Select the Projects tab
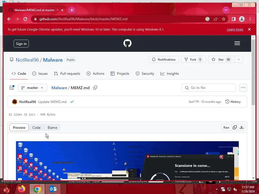The height and width of the screenshot is (194, 259). 120,74
